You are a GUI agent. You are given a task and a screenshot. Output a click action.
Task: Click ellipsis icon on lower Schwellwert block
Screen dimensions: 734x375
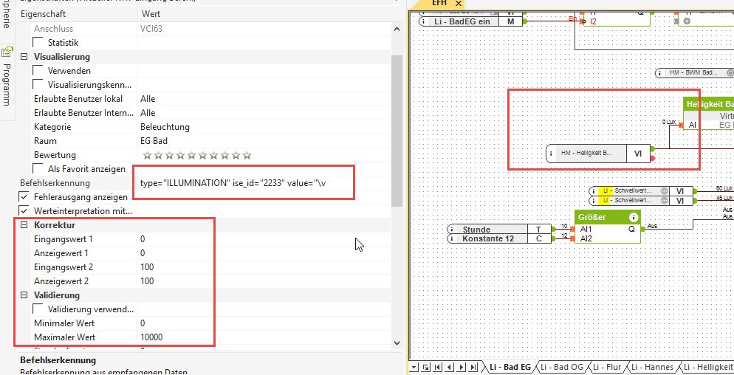[x=664, y=200]
